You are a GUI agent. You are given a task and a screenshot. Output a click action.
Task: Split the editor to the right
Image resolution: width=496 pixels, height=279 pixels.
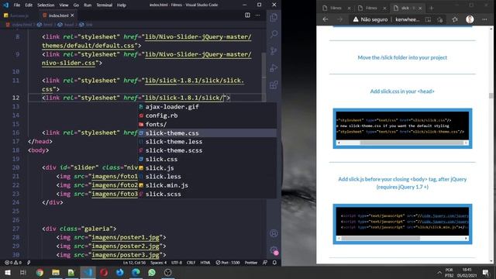[247, 15]
